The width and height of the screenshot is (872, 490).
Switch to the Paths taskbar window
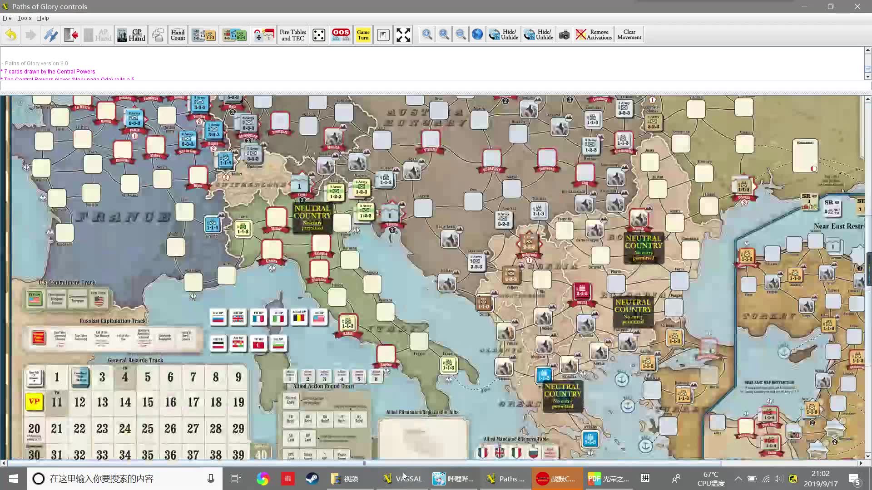(x=505, y=479)
